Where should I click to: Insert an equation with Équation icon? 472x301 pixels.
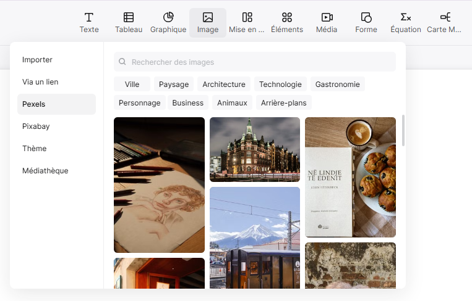406,17
